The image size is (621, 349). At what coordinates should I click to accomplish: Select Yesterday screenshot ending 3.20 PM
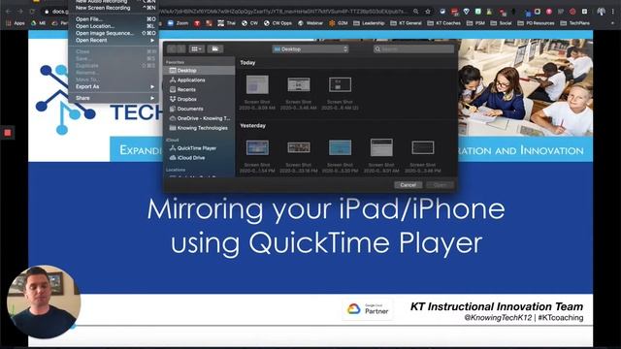(x=340, y=155)
